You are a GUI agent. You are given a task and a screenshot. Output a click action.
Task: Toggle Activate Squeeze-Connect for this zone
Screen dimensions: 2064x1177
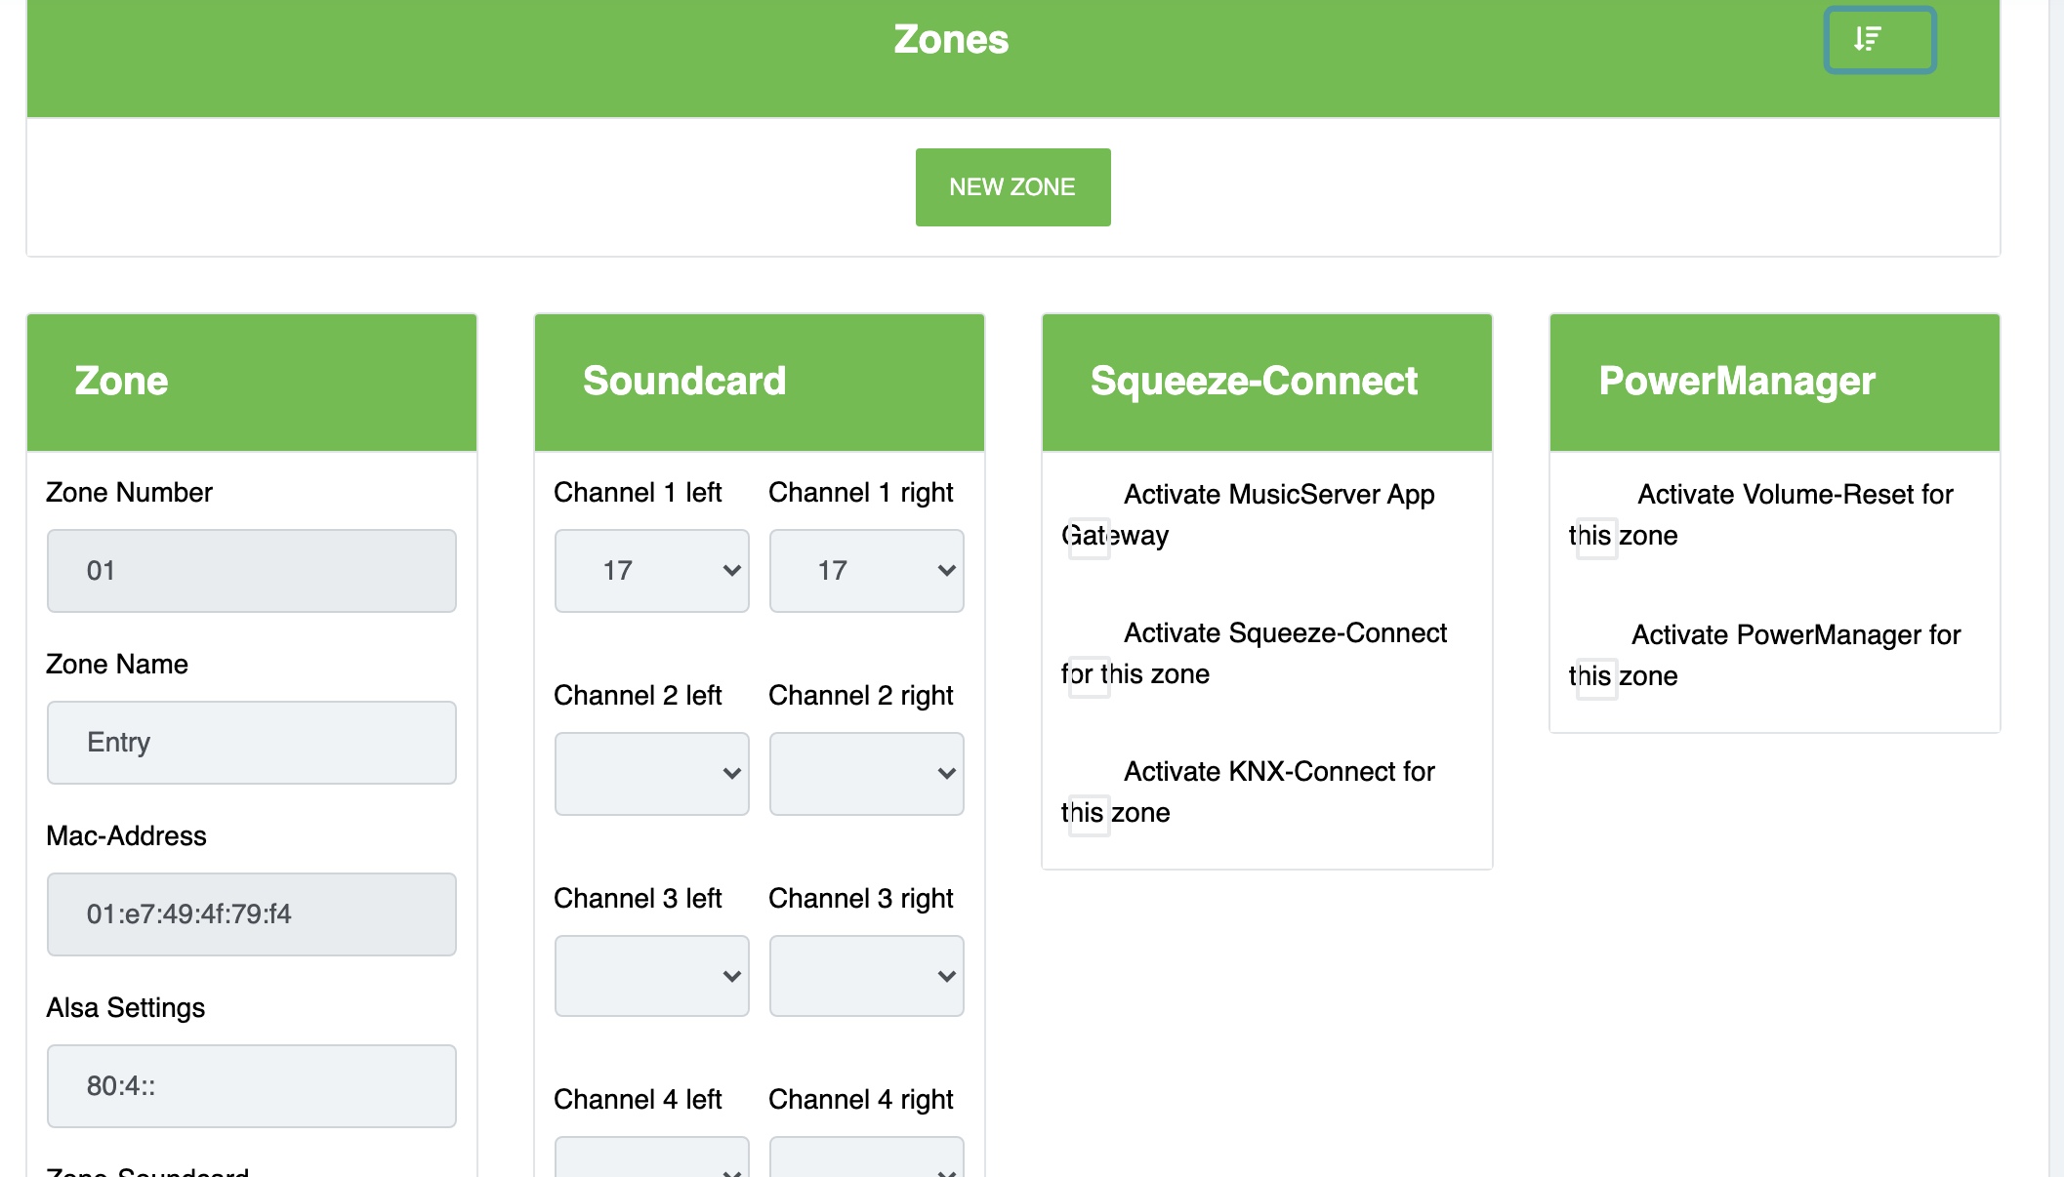(x=1089, y=676)
